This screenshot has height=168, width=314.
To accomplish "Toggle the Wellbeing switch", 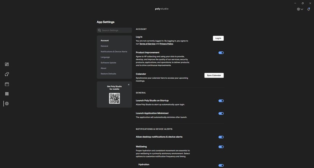I will pos(221,147).
